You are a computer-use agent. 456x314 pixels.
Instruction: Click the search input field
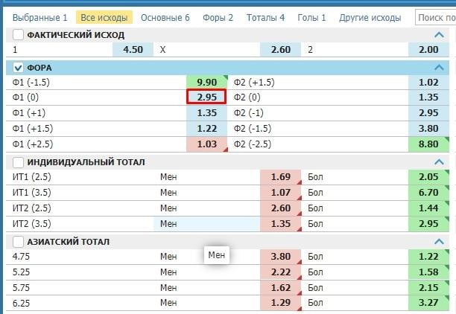coord(435,17)
